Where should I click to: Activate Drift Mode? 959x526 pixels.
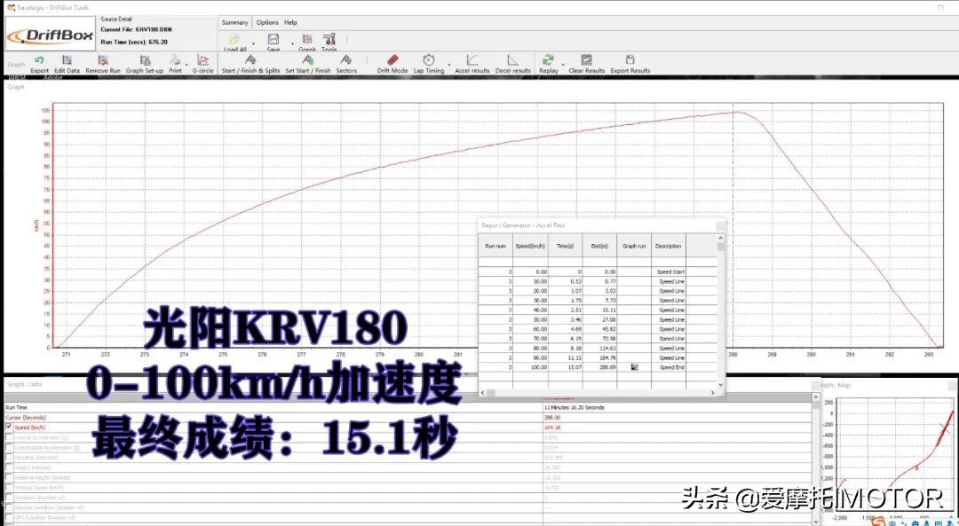[392, 64]
